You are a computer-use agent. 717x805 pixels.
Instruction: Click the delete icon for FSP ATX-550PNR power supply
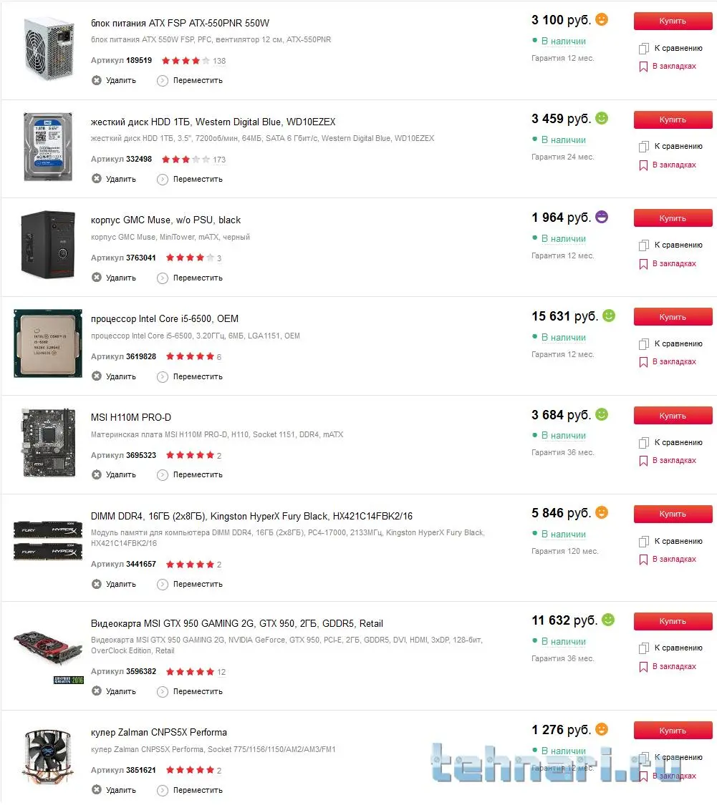96,80
